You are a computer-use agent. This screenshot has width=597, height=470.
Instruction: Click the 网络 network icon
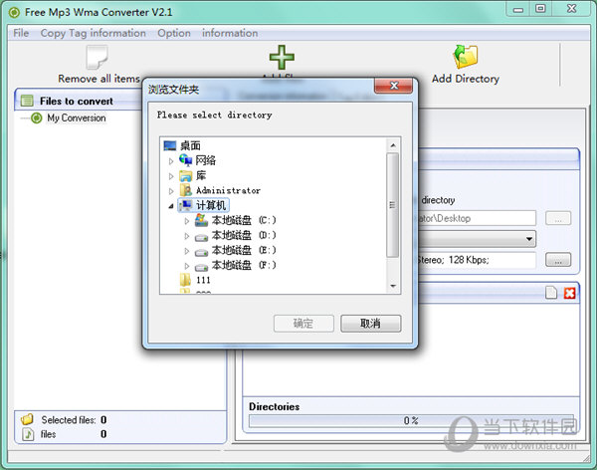pos(186,160)
